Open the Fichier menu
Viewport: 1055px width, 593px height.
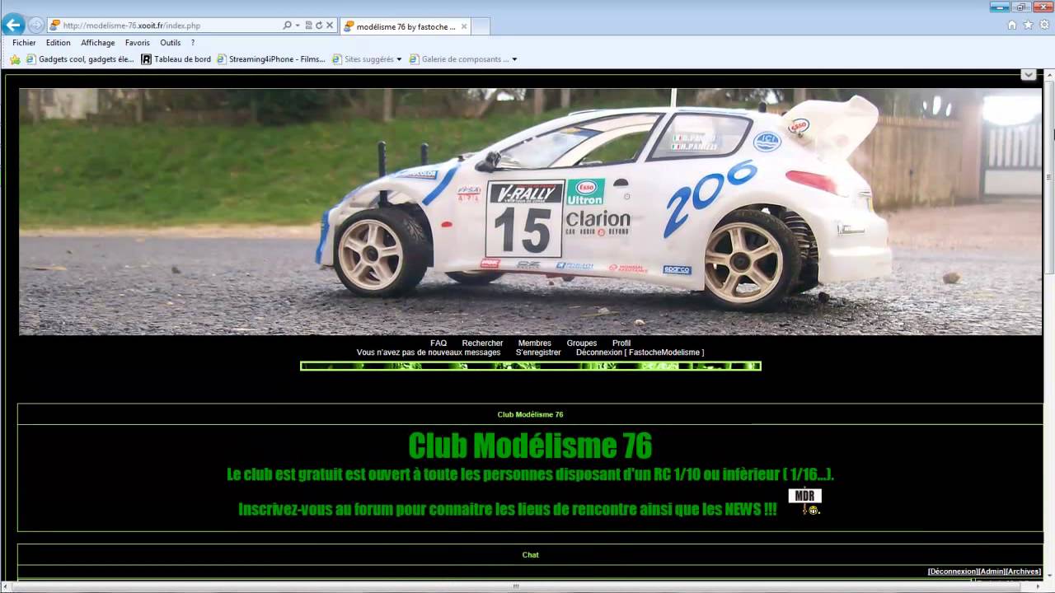point(24,43)
